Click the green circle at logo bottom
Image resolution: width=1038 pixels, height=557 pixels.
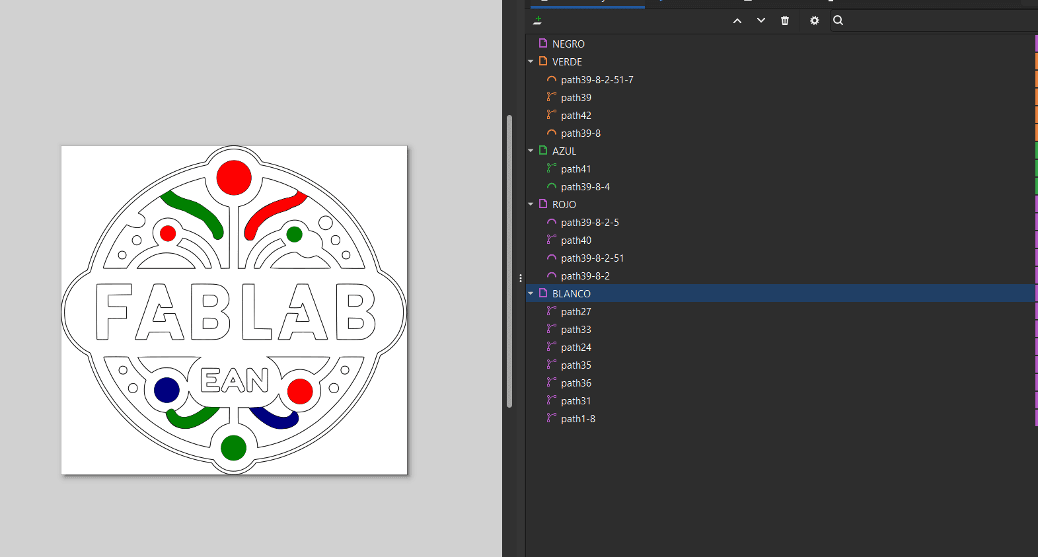click(233, 447)
